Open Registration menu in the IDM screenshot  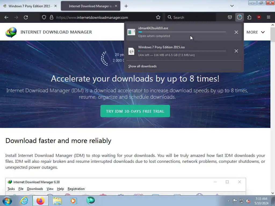click(x=76, y=189)
